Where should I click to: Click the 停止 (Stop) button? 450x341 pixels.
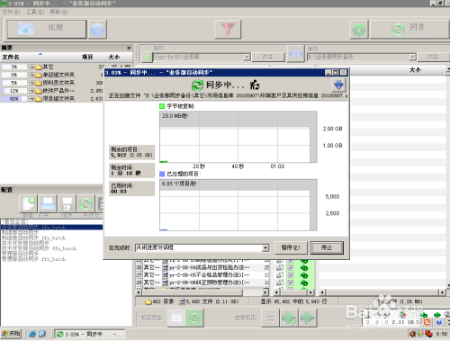coord(327,247)
